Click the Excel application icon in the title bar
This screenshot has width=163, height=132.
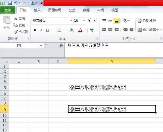pos(3,3)
